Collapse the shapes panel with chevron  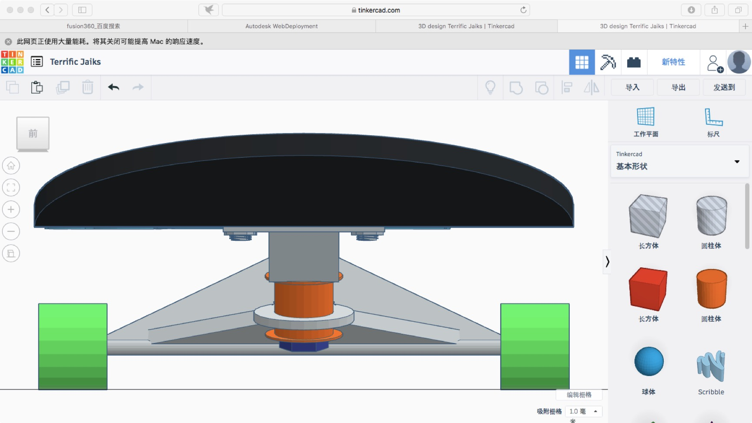click(607, 261)
